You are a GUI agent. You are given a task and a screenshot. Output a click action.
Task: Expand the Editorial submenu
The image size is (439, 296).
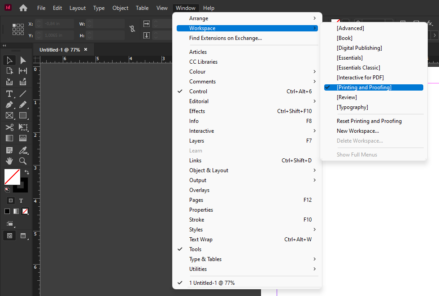[x=247, y=101]
